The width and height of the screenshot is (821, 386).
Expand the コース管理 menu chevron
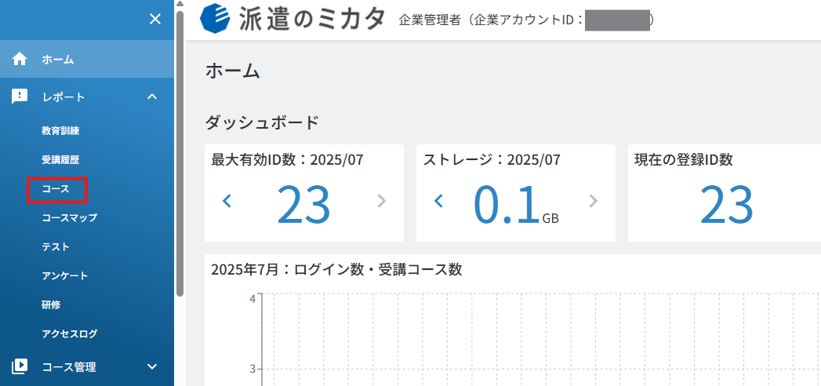click(152, 366)
